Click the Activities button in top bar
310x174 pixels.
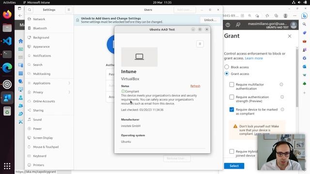(x=9, y=2)
